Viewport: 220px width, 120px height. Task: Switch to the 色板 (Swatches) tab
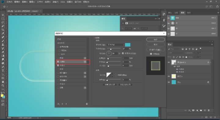tap(176, 13)
